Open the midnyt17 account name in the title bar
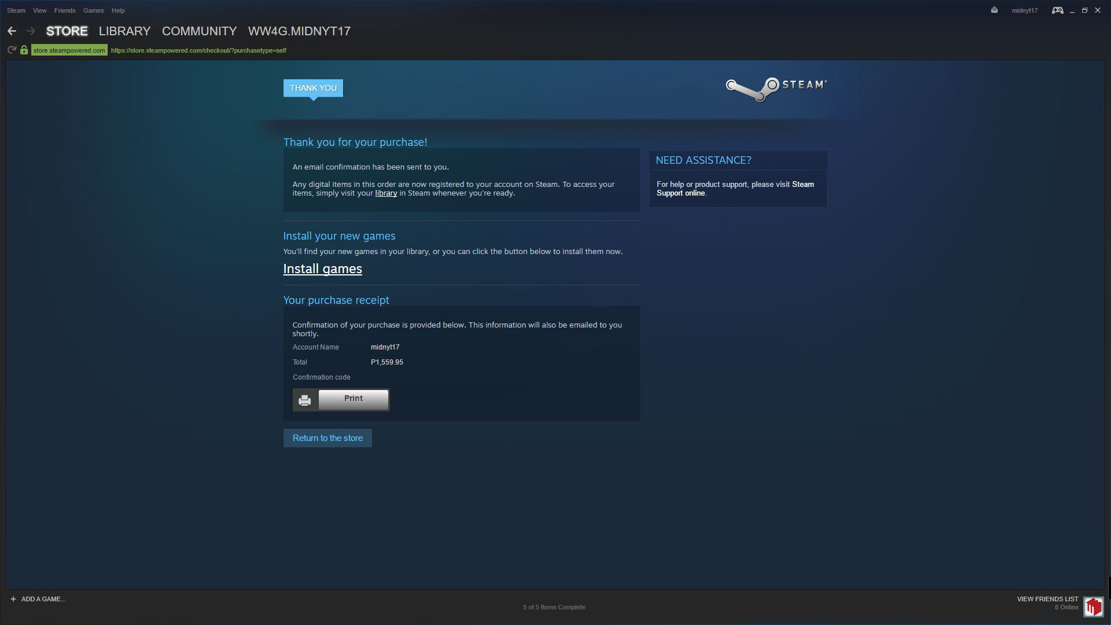 1024,10
